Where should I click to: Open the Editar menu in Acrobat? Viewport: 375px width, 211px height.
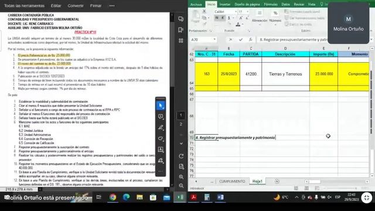[x=56, y=5]
